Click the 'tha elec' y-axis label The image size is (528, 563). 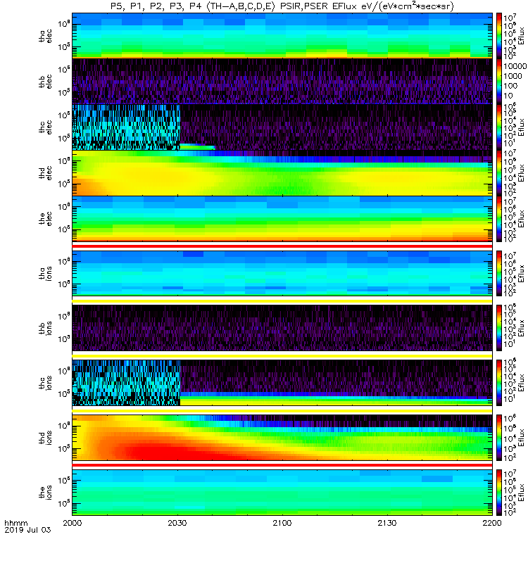click(46, 36)
